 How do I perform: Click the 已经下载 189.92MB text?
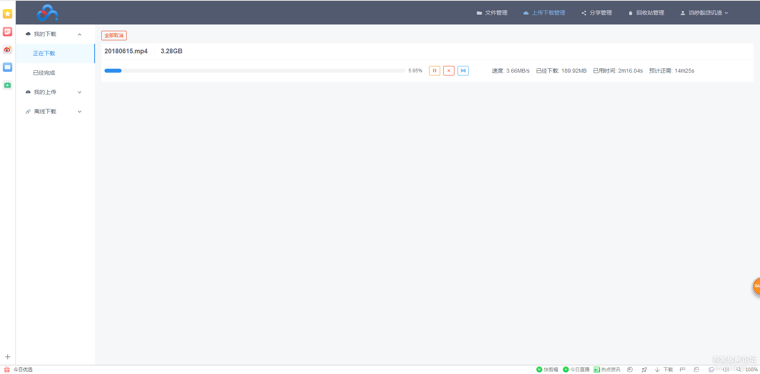click(x=561, y=71)
